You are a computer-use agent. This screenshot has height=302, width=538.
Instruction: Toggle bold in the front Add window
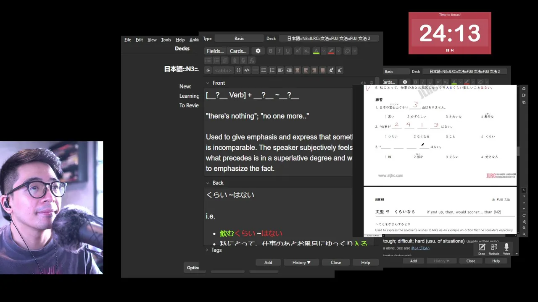click(x=271, y=51)
